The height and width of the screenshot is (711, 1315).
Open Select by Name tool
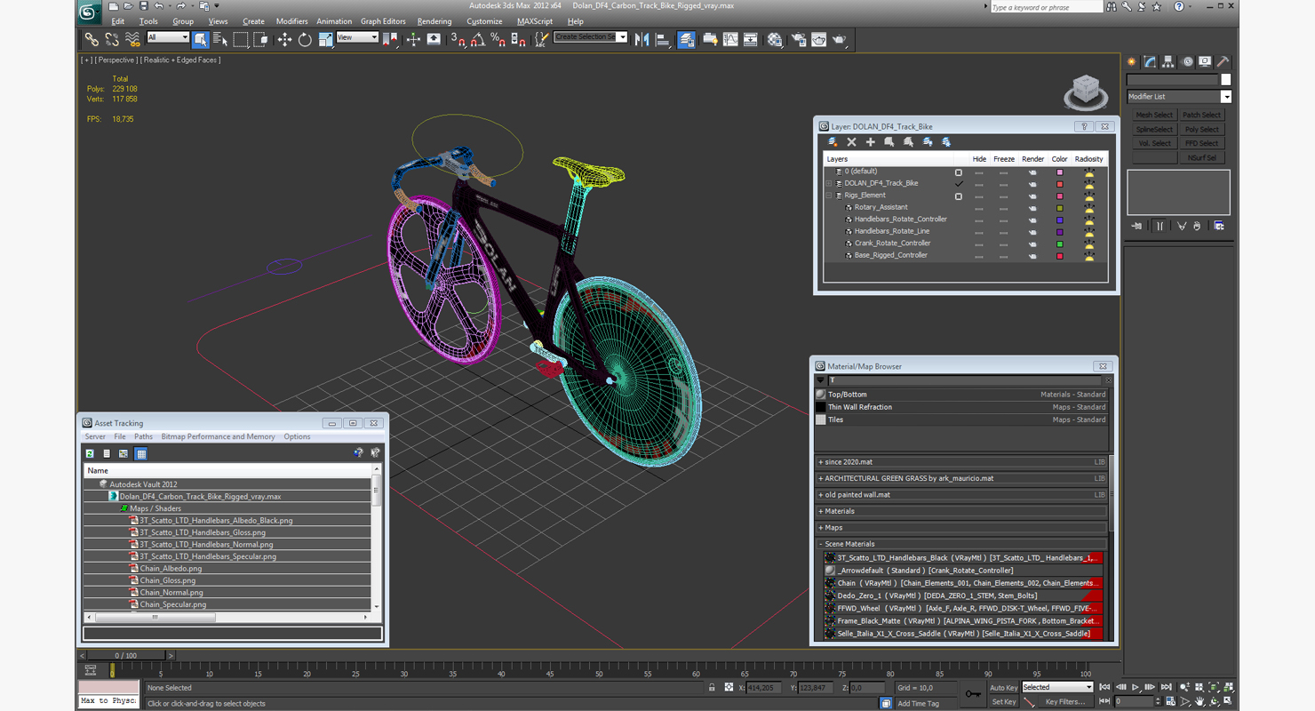click(220, 39)
